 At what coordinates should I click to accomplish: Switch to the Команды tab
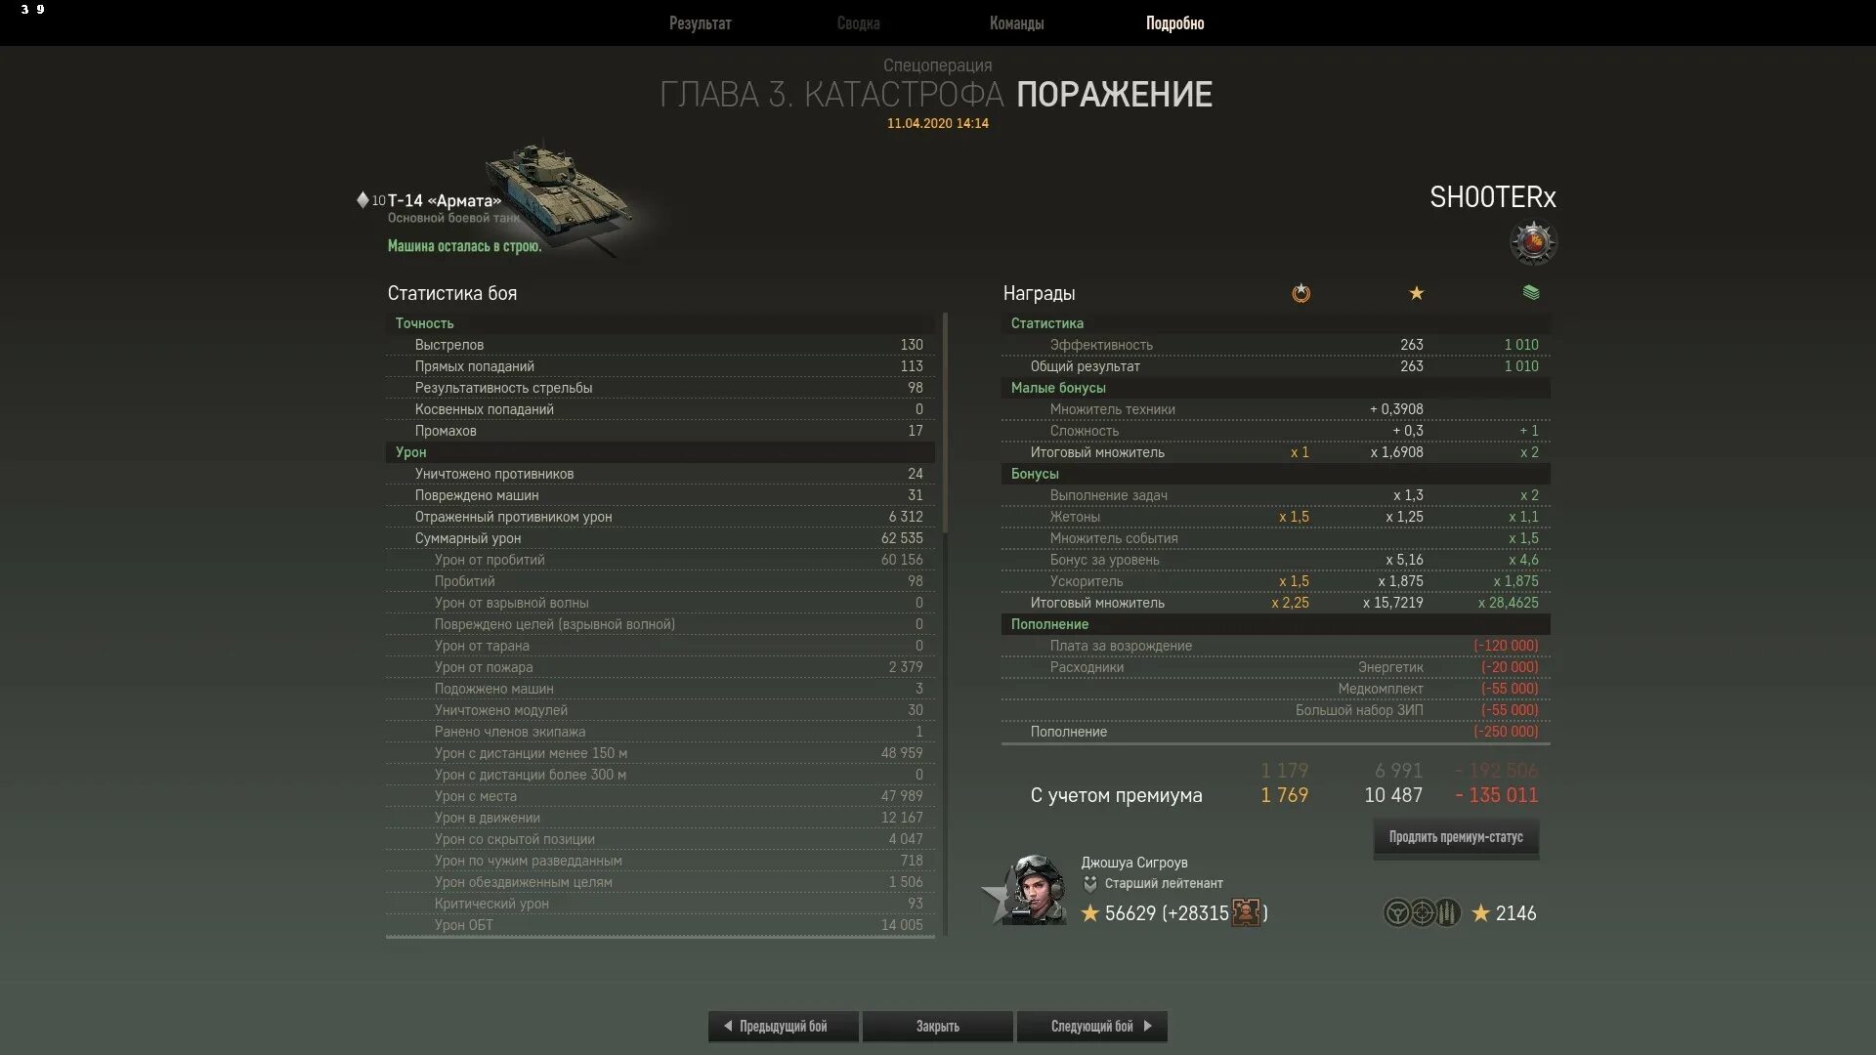(x=1016, y=23)
